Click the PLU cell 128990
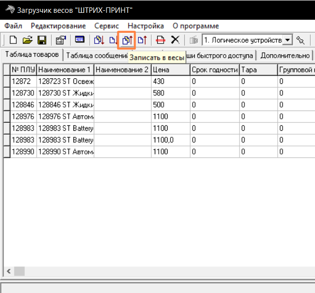The width and height of the screenshot is (315, 293). [23, 152]
